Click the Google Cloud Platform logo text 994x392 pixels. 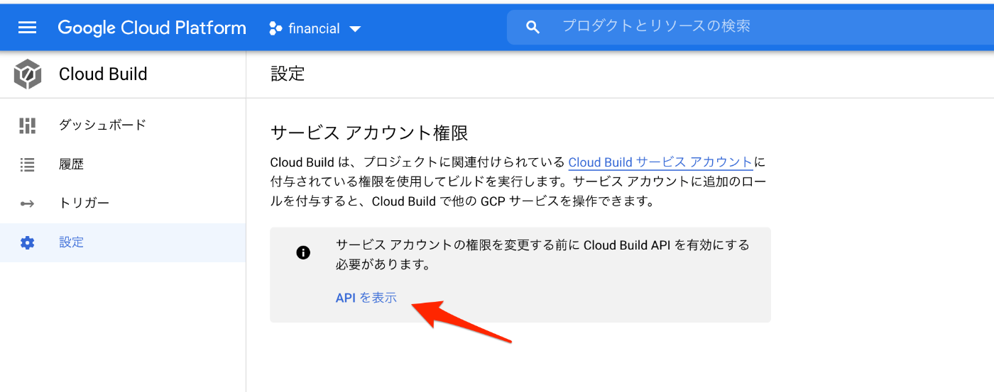coord(152,28)
